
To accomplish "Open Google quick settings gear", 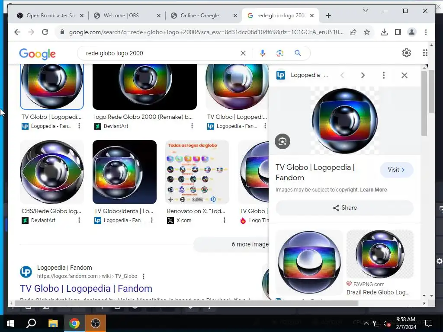I will [x=407, y=53].
